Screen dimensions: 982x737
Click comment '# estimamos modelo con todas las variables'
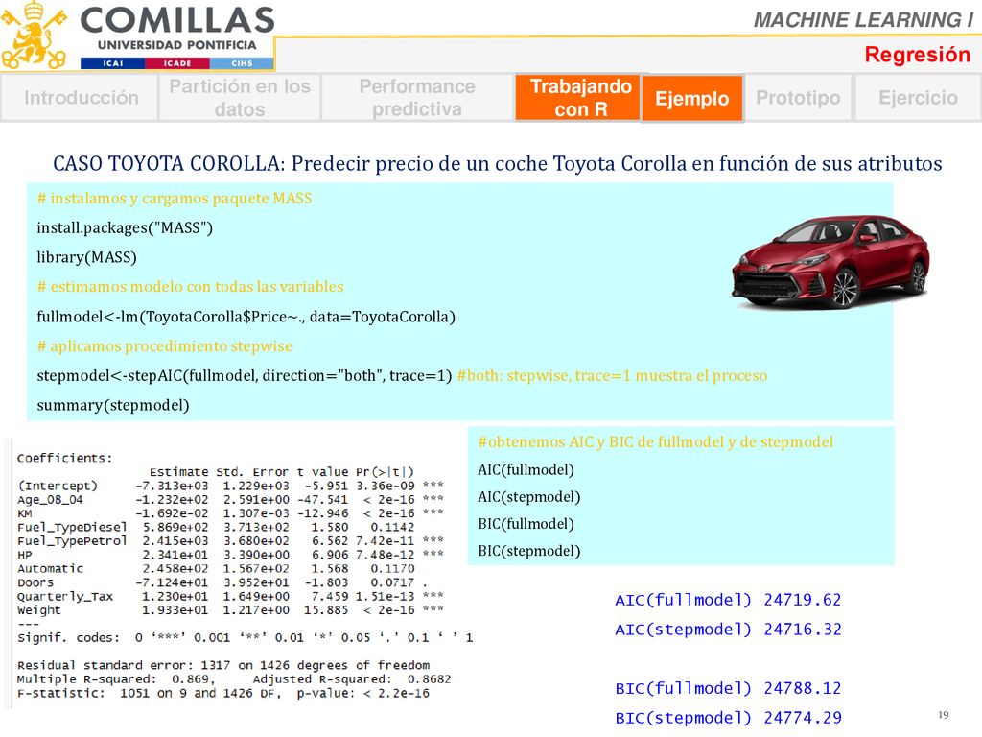191,286
